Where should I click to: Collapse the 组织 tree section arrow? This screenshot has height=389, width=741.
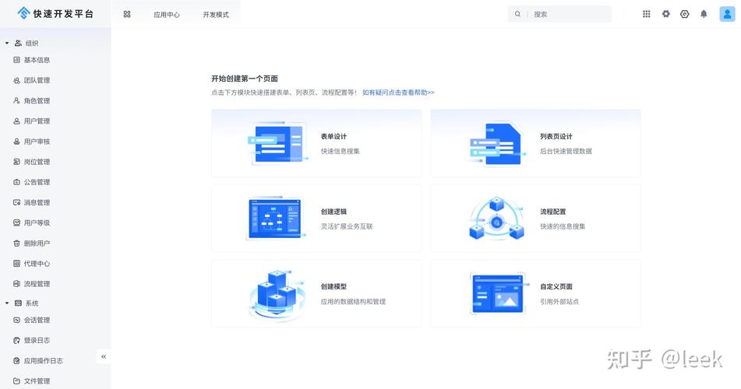7,43
